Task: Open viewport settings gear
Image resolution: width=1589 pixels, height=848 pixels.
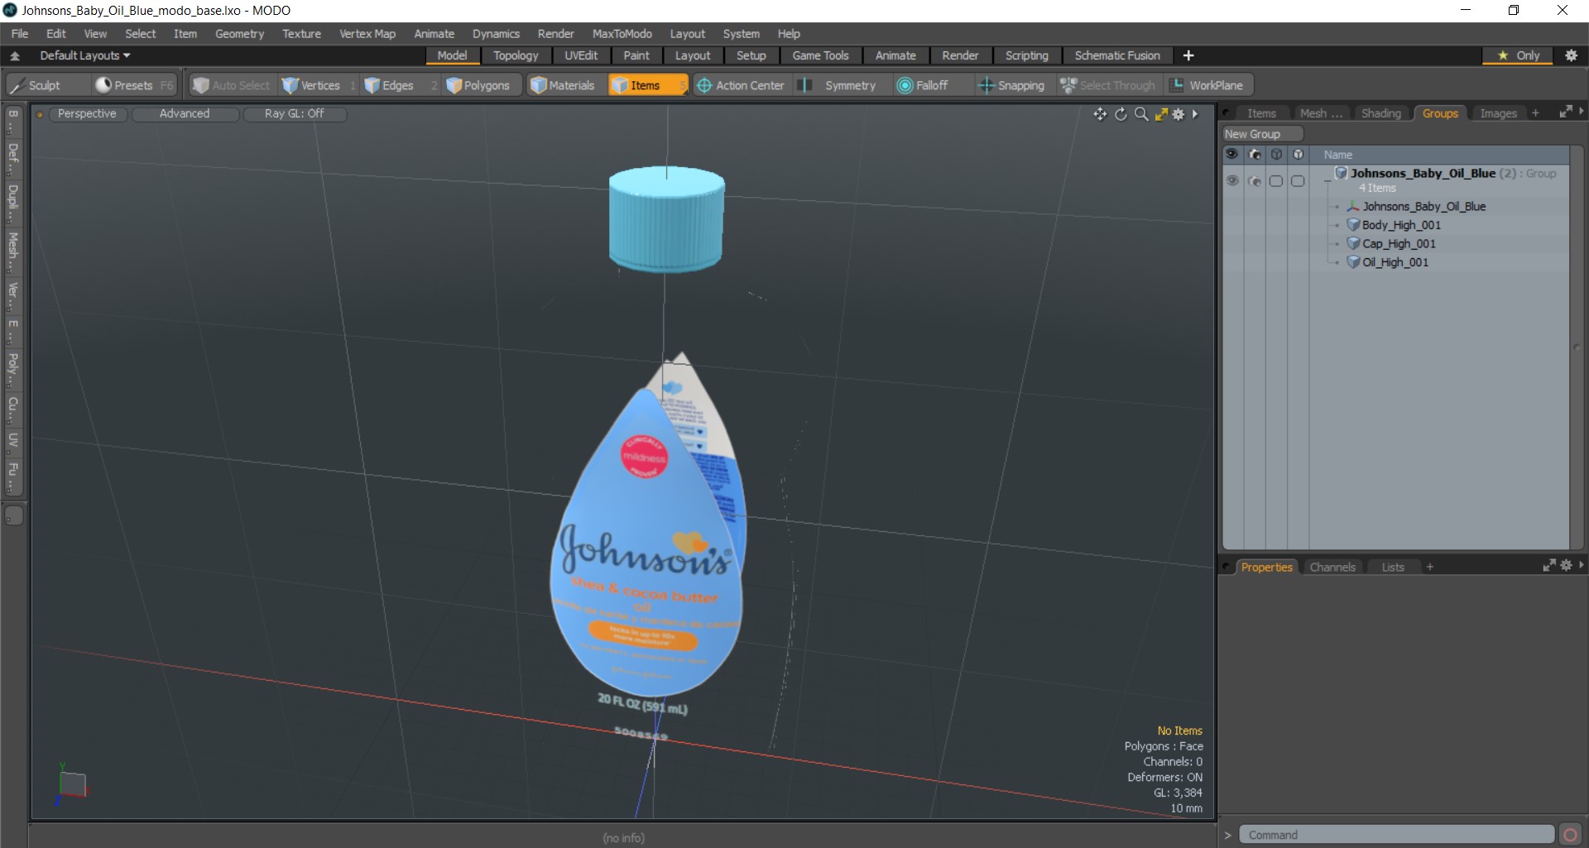Action: click(1179, 114)
